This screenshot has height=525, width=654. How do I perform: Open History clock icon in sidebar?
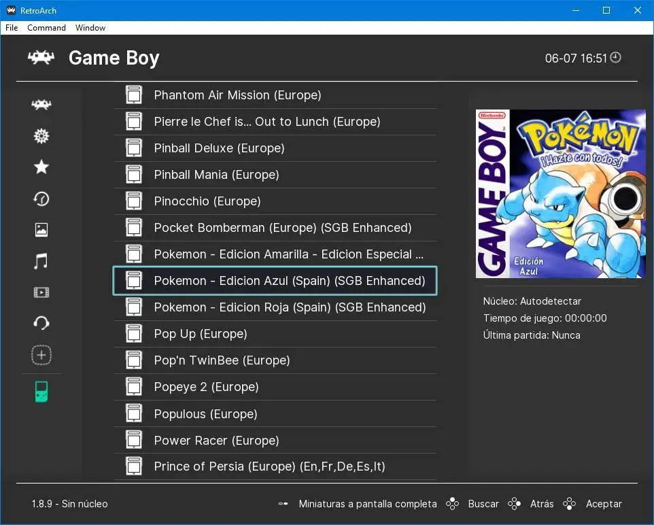(41, 199)
